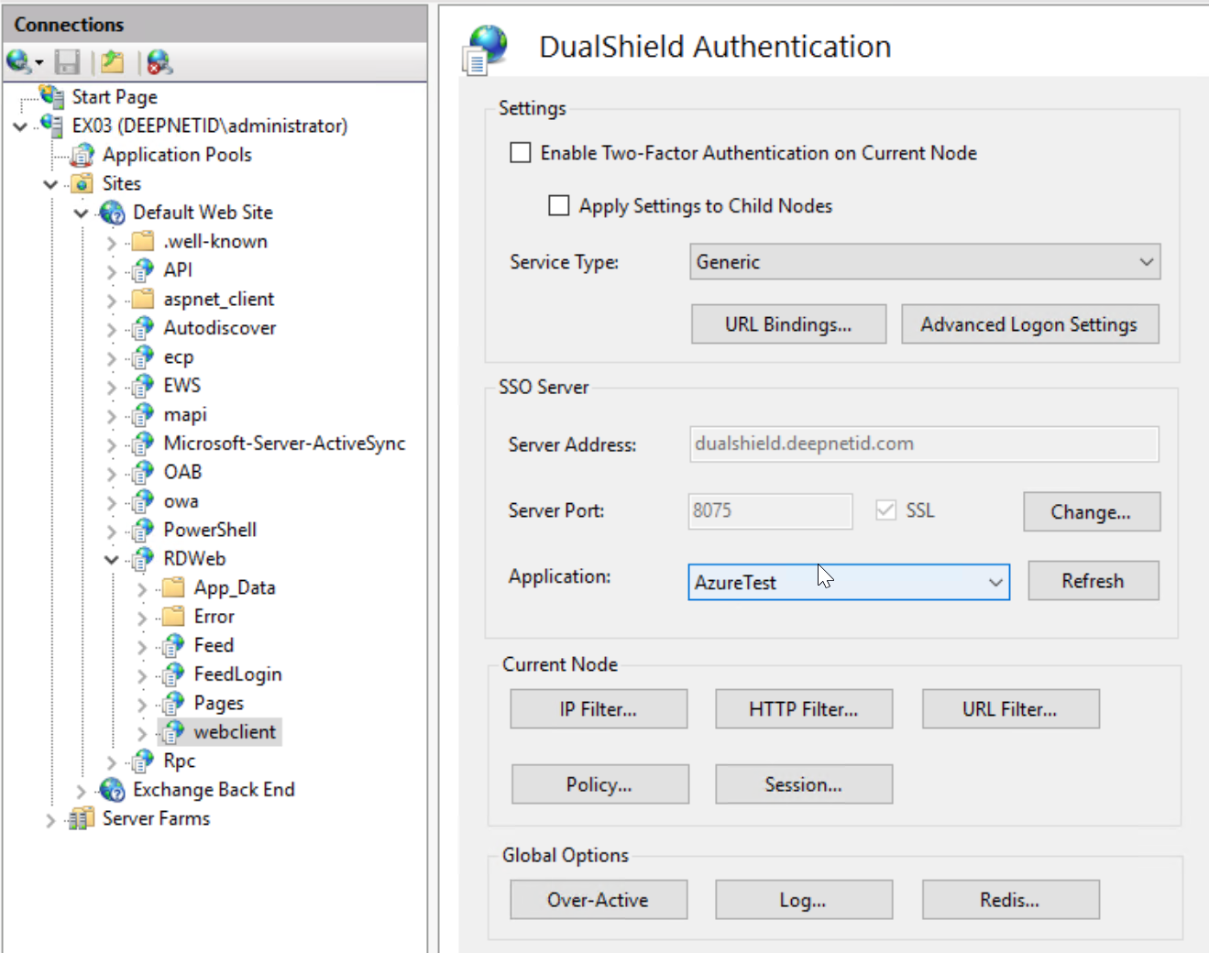Open the Service Type dropdown
The width and height of the screenshot is (1209, 953).
coord(924,262)
